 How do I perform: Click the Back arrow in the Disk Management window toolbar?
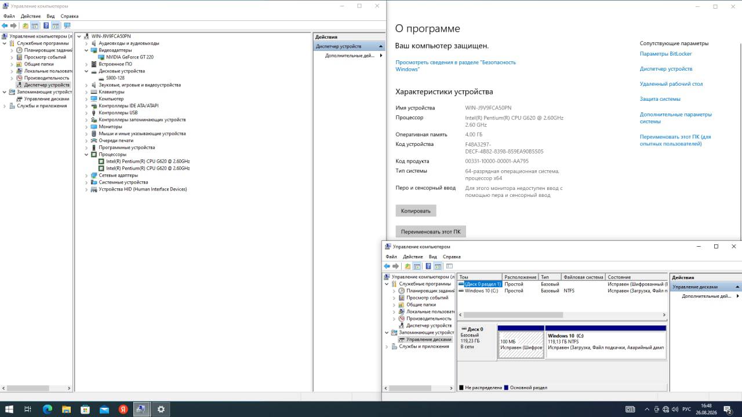tap(387, 266)
